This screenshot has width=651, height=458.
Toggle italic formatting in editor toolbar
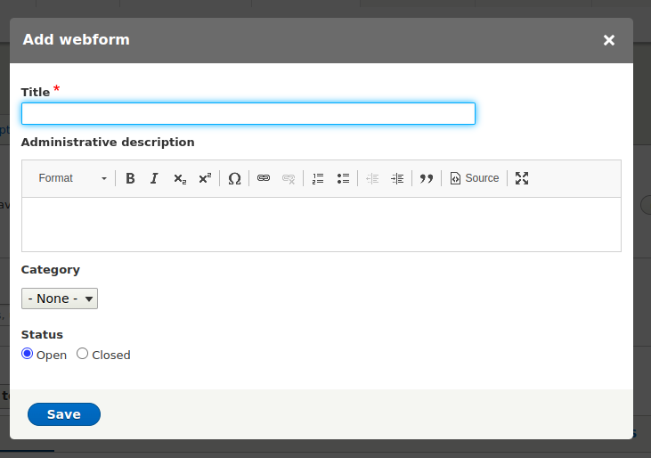tap(154, 178)
